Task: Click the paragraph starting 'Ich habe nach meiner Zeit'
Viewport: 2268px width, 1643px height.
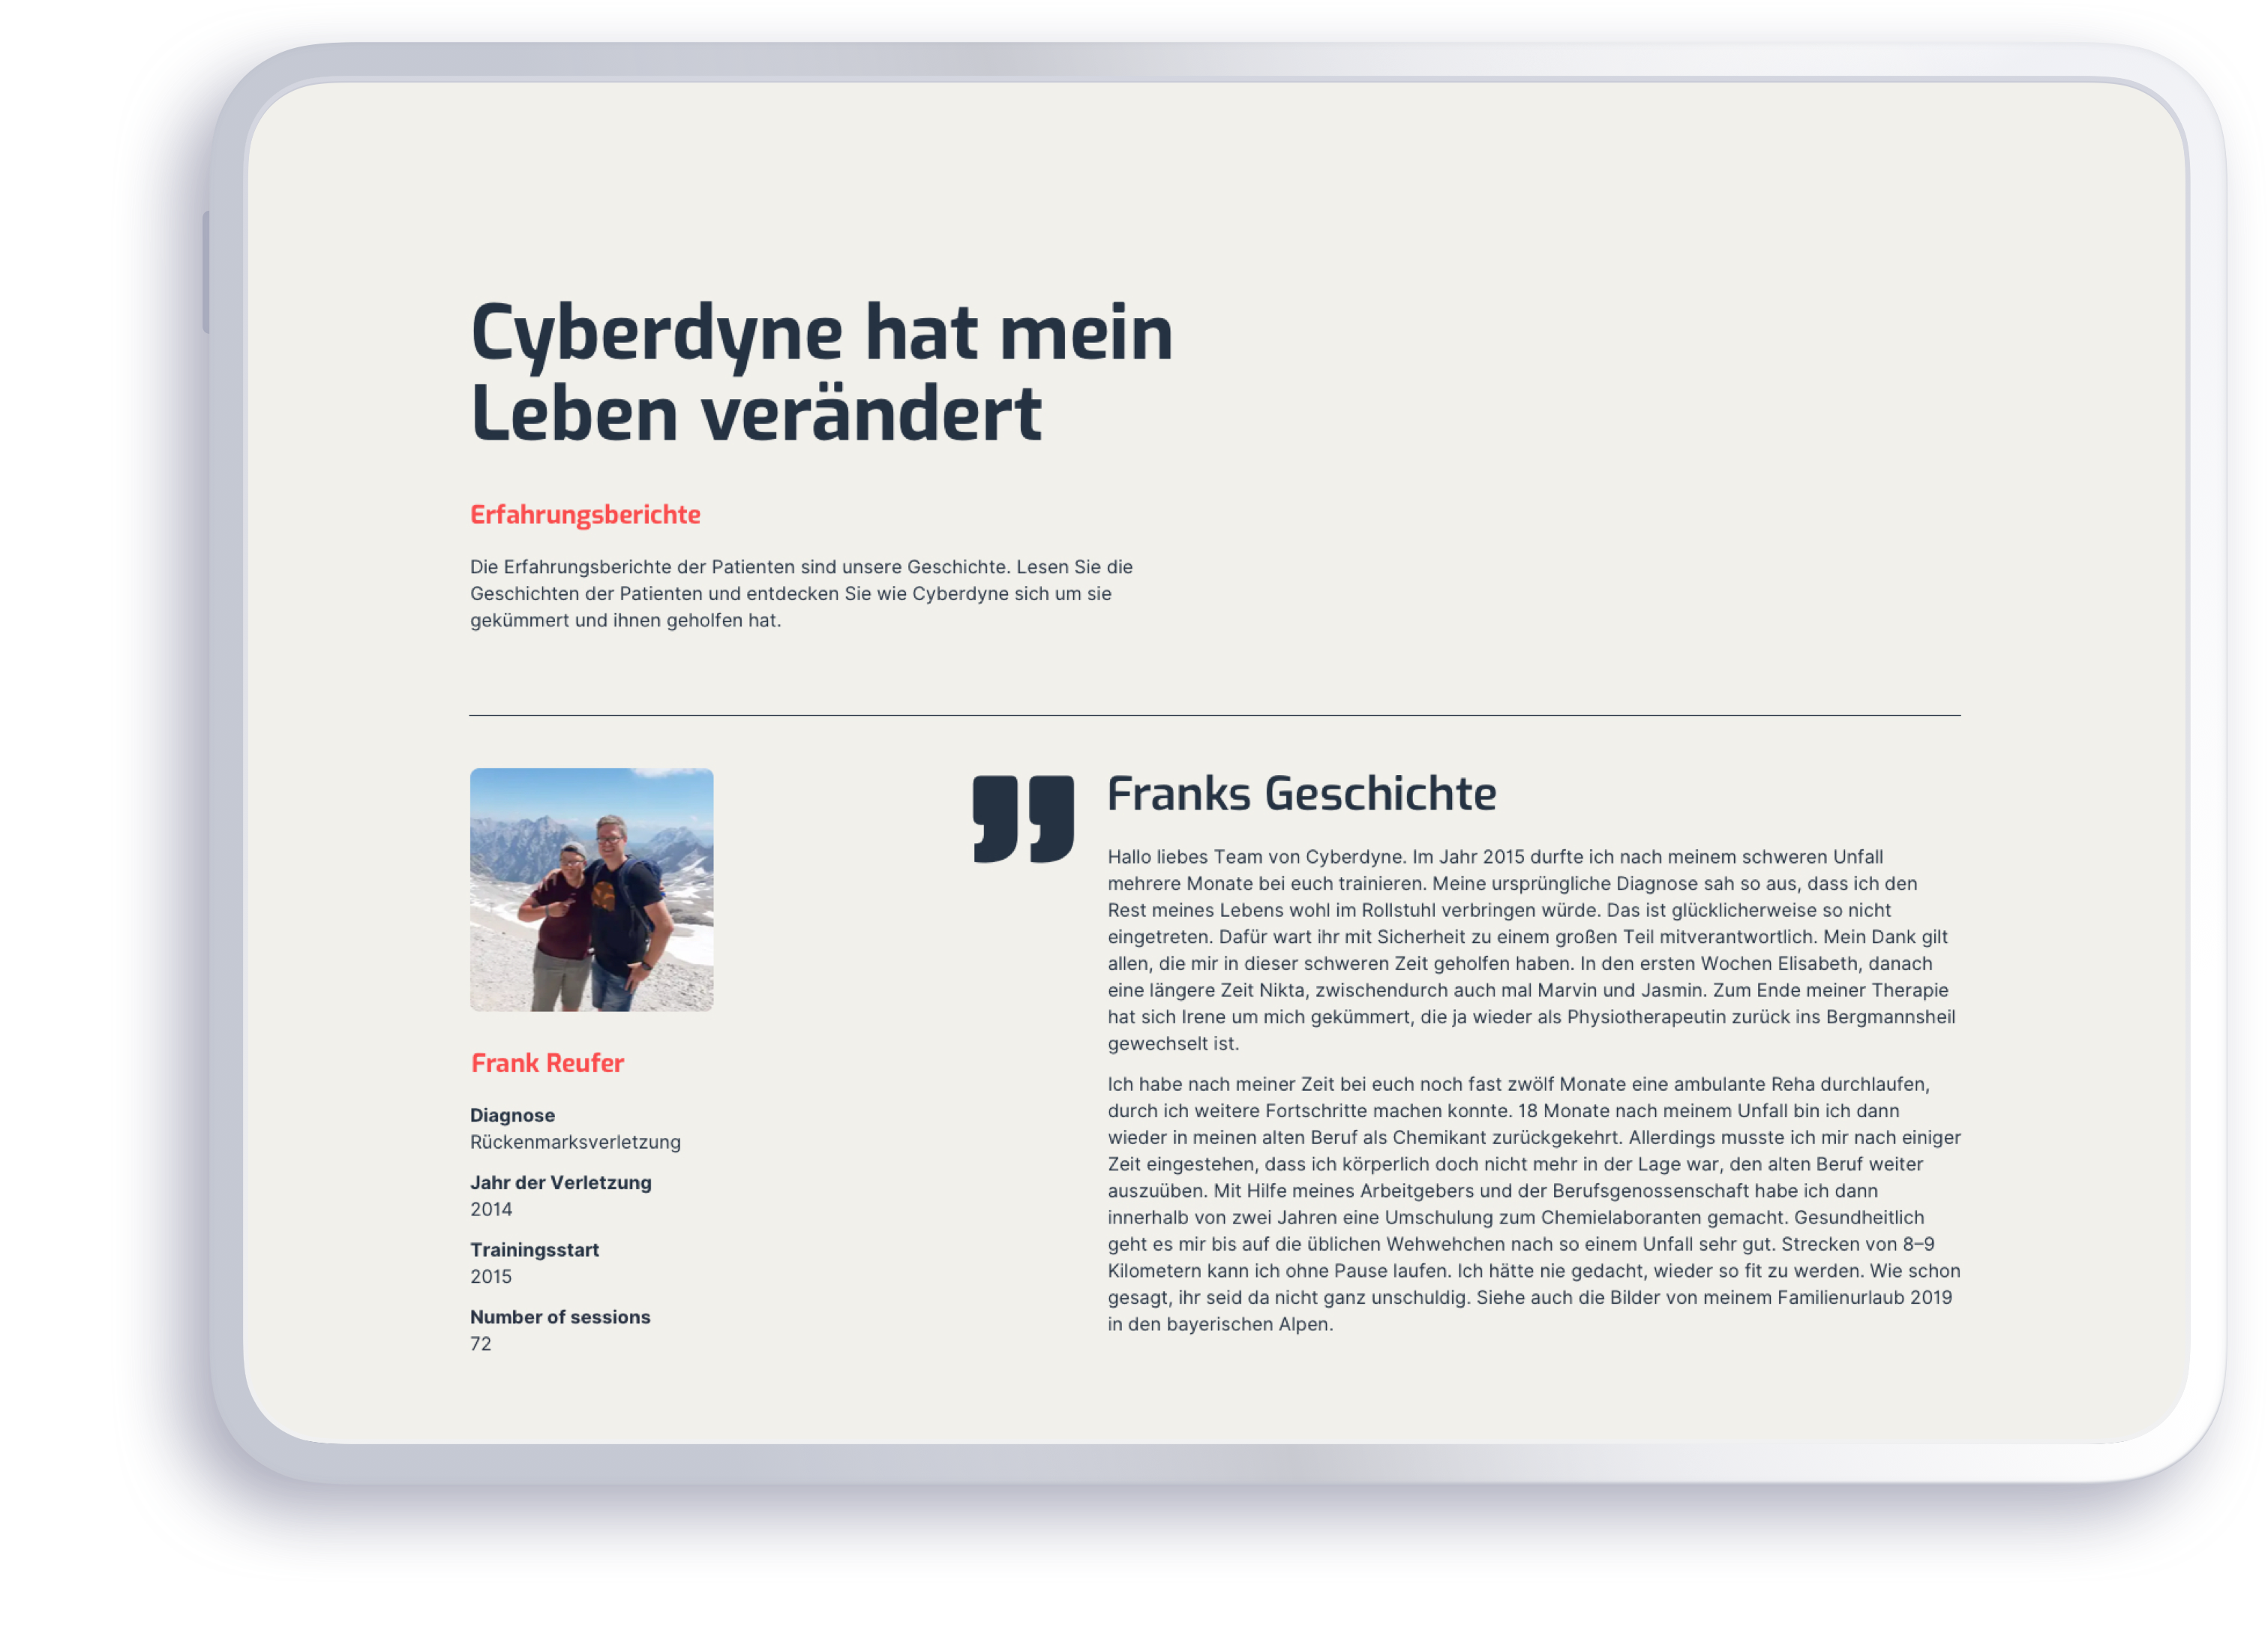Action: pos(1534,1203)
